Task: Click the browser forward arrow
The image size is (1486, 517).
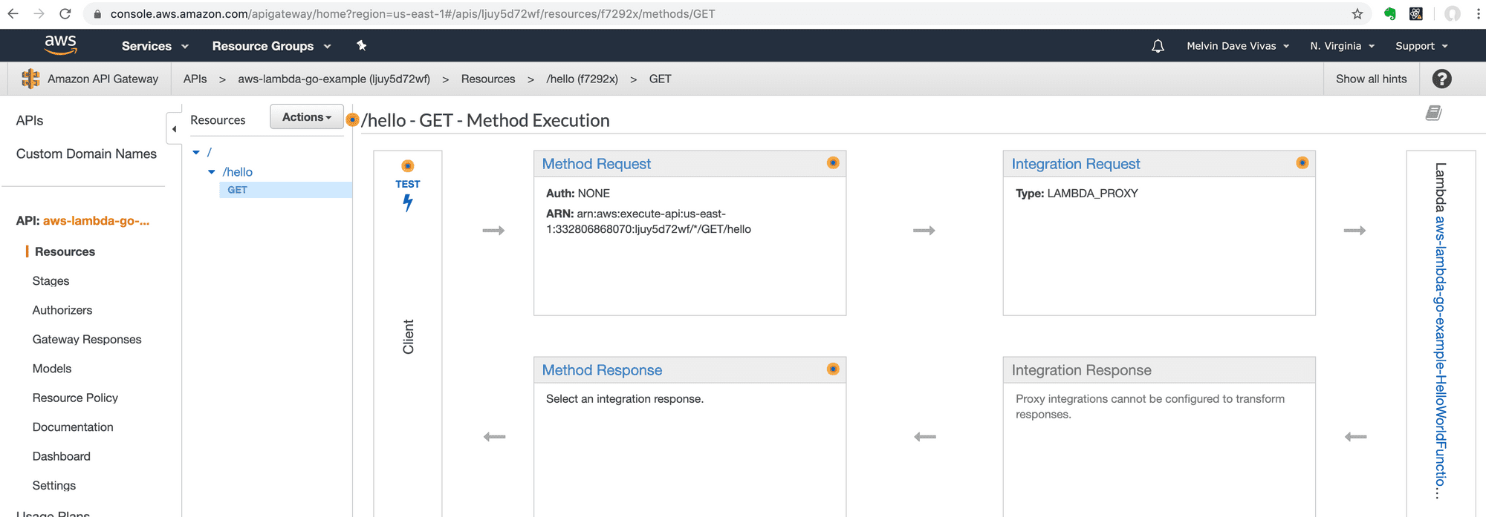Action: coord(39,13)
